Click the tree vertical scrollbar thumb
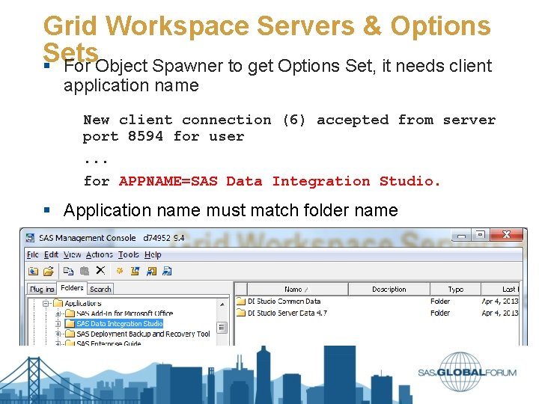Screen dimensions: 539x404 tap(222, 328)
